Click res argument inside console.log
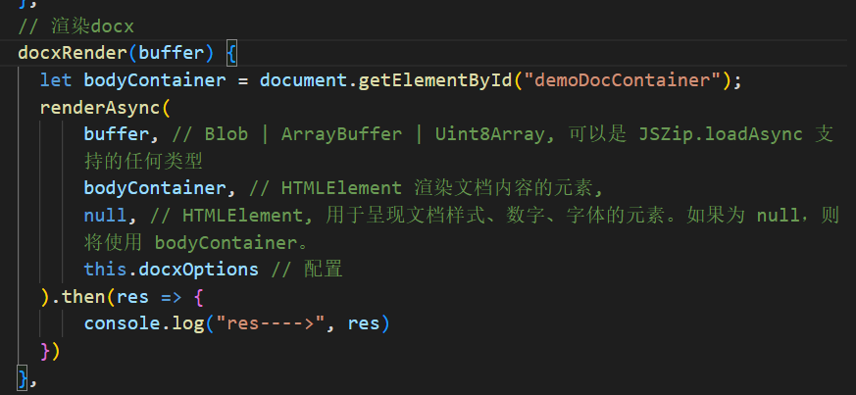 (364, 323)
